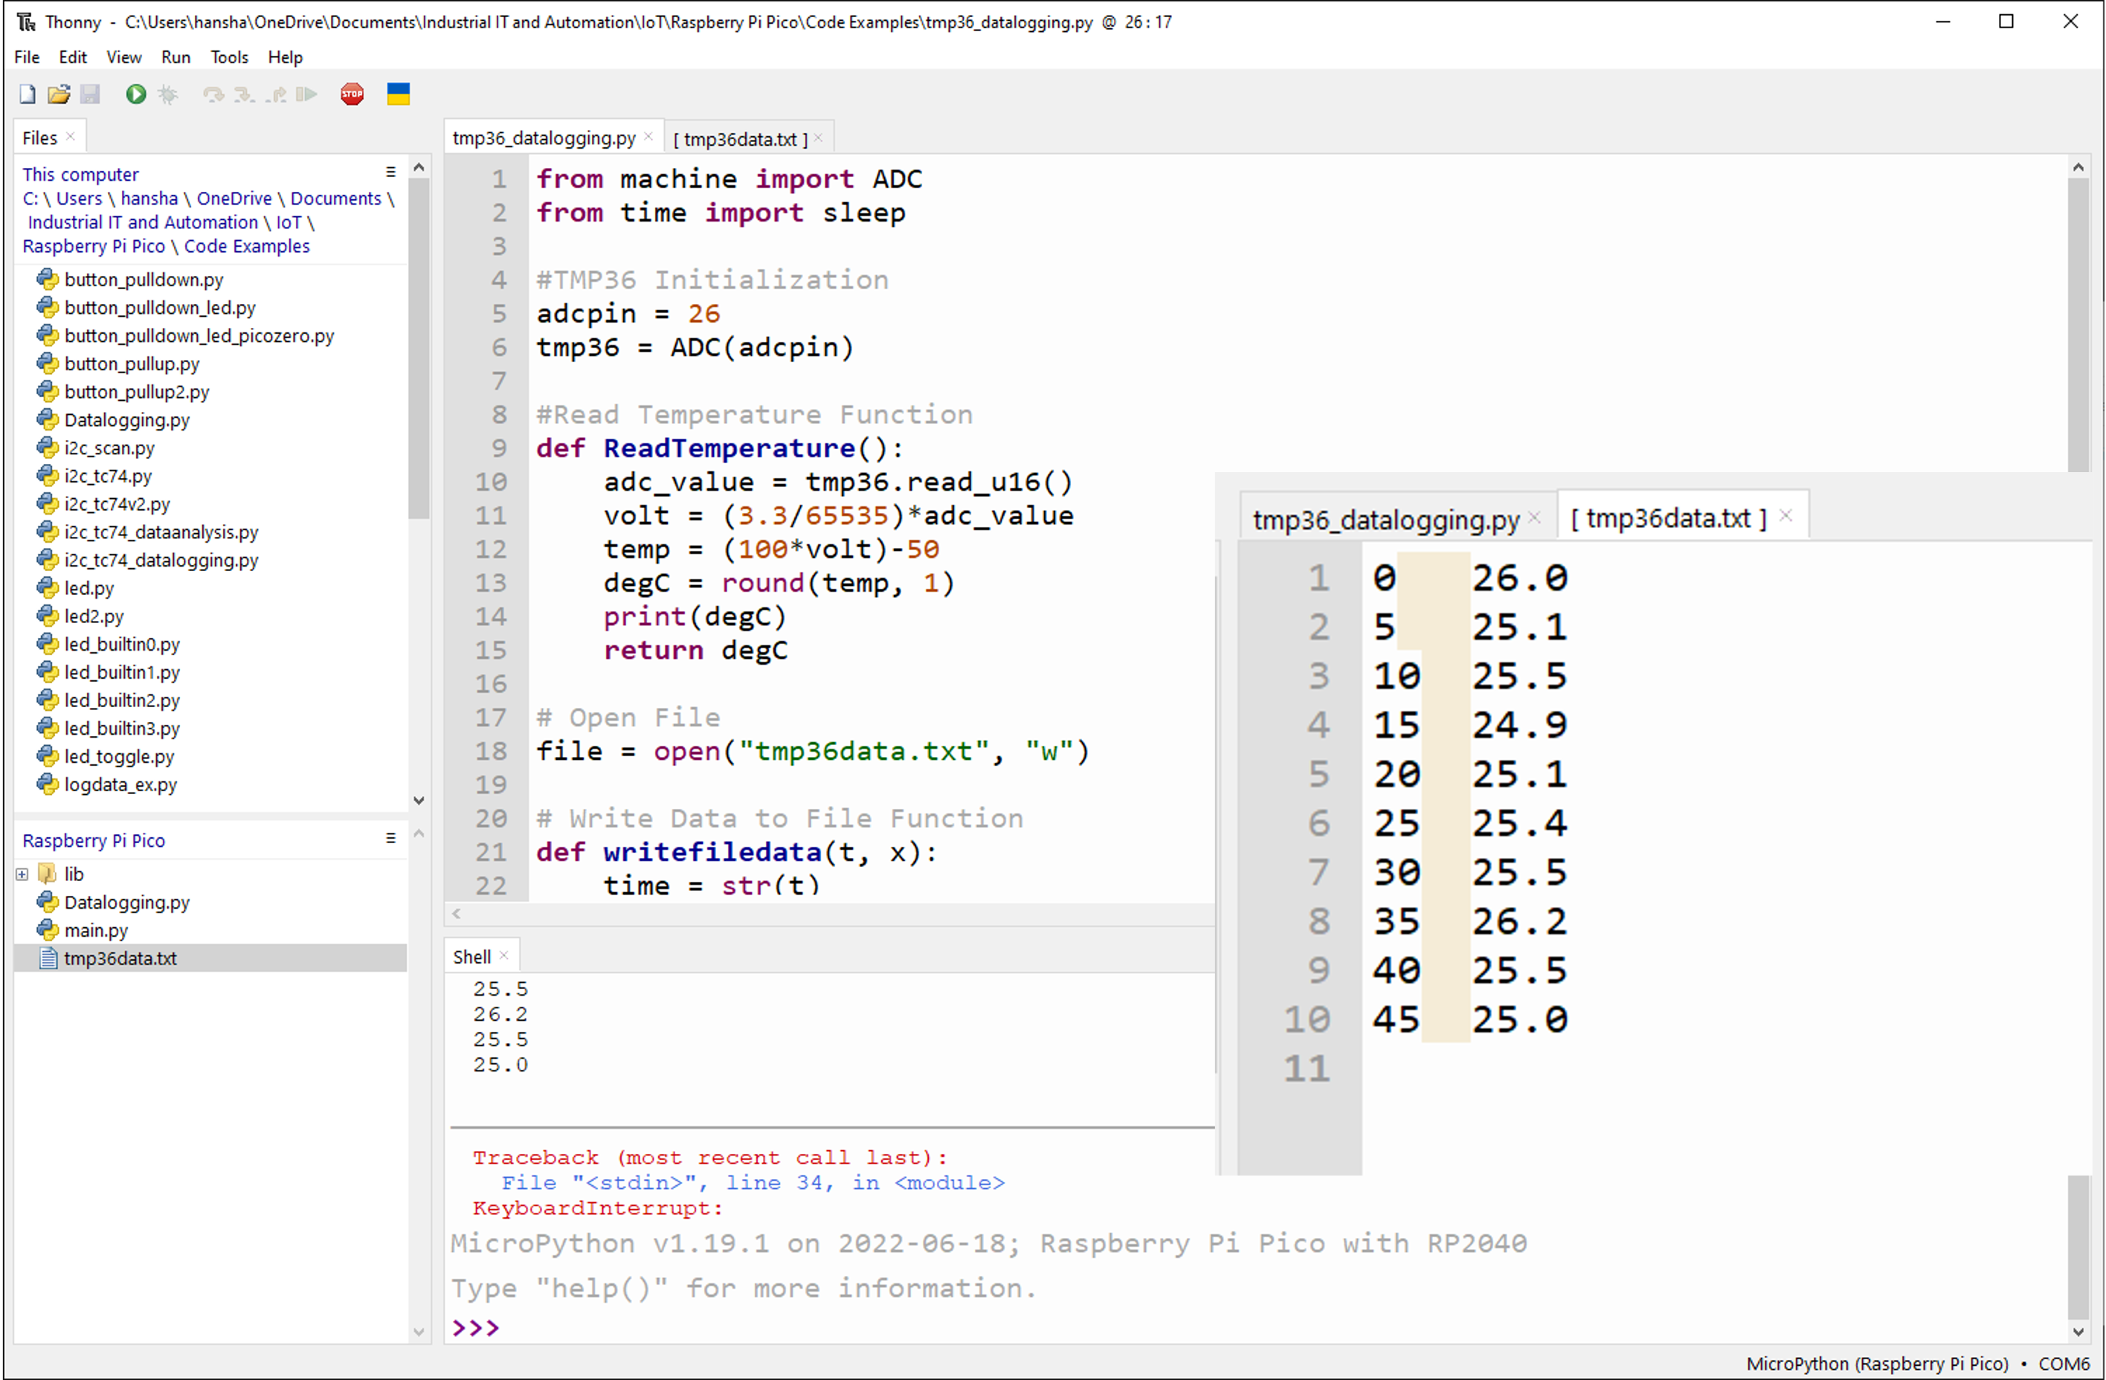
Task: Switch to the tmp36data.txt editor tab
Action: (x=740, y=139)
